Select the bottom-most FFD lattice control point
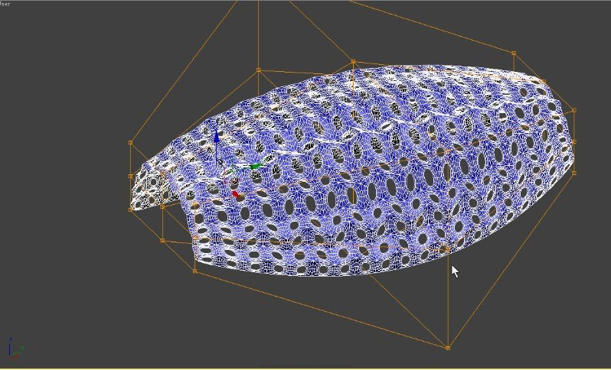The width and height of the screenshot is (611, 370). point(447,348)
